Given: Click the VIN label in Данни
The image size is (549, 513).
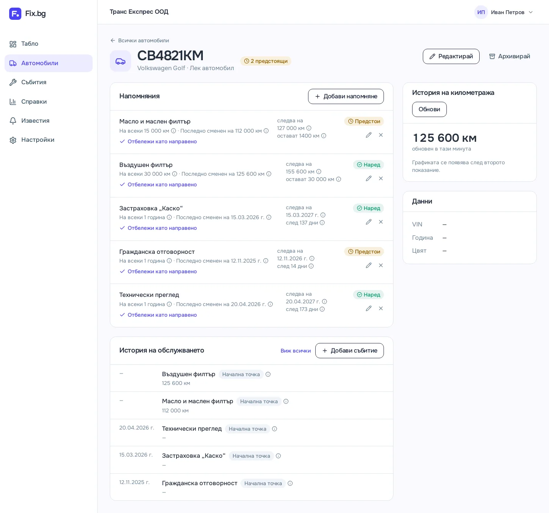Looking at the screenshot, I should click(417, 224).
